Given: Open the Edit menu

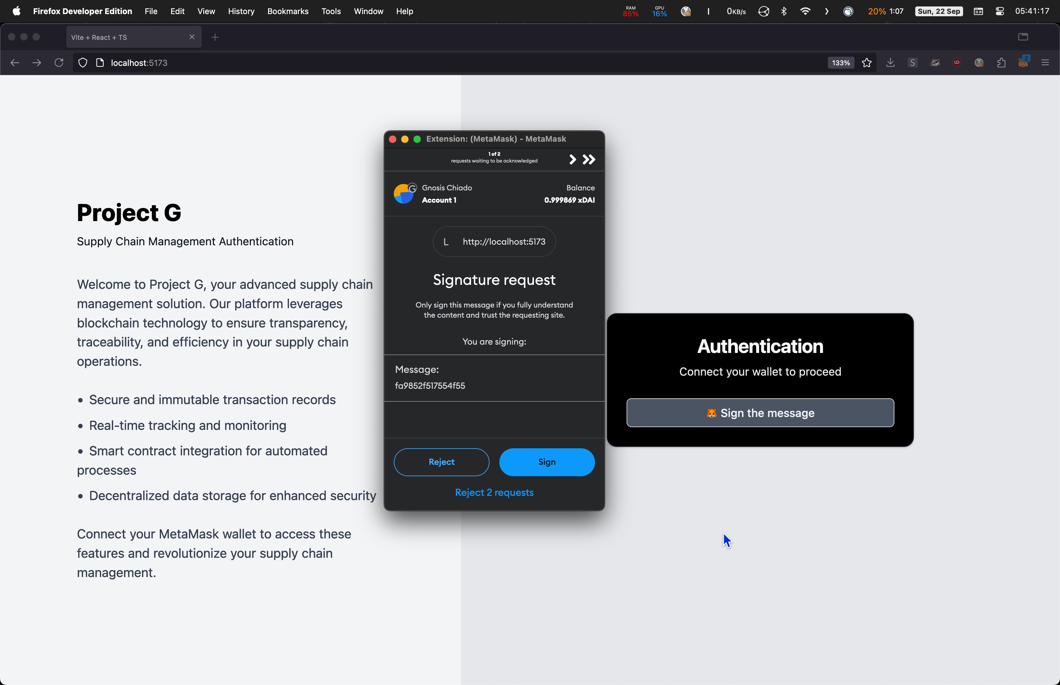Looking at the screenshot, I should [177, 11].
